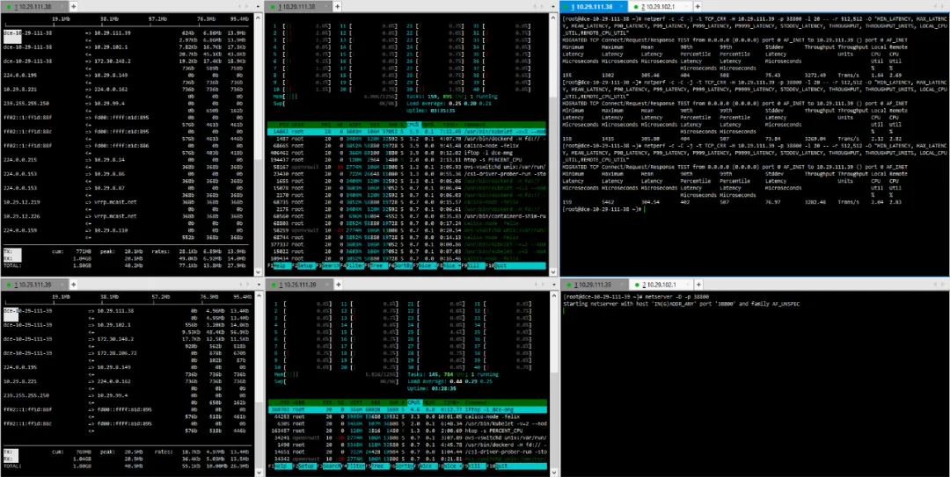950x477 pixels.
Task: Add a new tab in the netserver session pane
Action: 700,284
